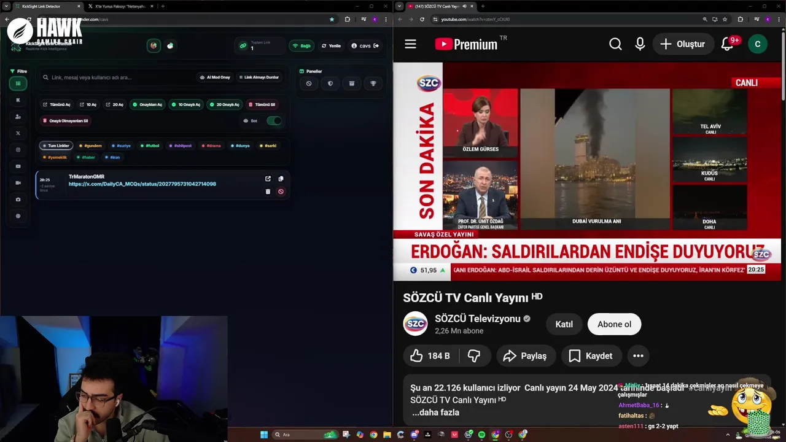The width and height of the screenshot is (786, 442).
Task: Click the Katıl join button
Action: pyautogui.click(x=564, y=324)
